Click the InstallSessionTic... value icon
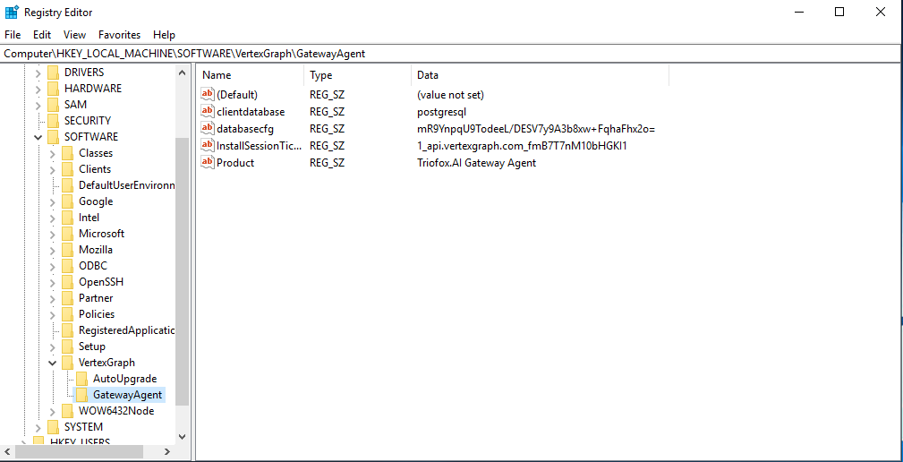 coord(208,145)
